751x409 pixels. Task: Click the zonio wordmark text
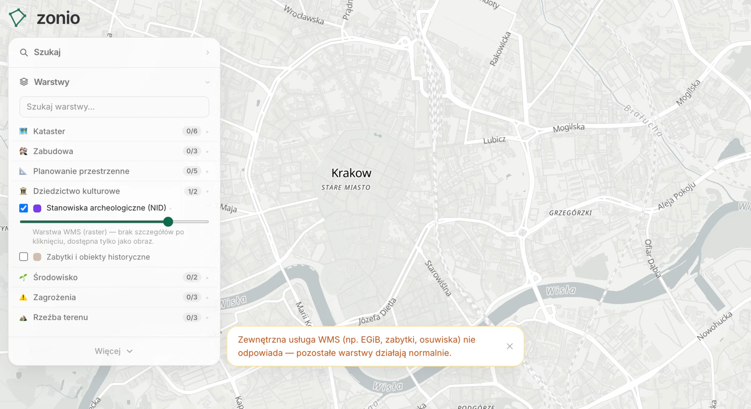[58, 18]
